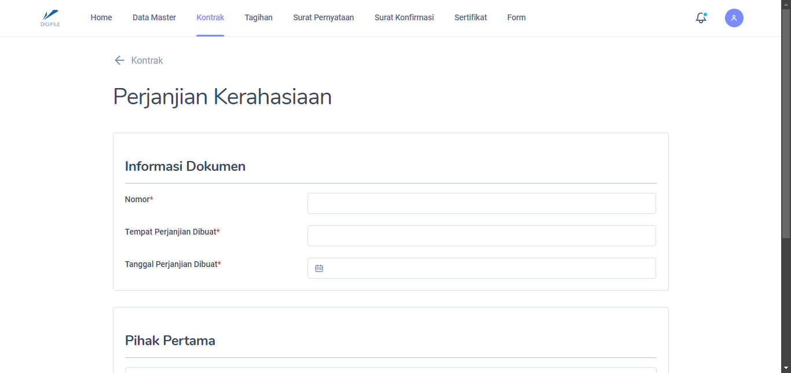The height and width of the screenshot is (373, 791).
Task: Open the Data Master menu
Action: click(154, 17)
